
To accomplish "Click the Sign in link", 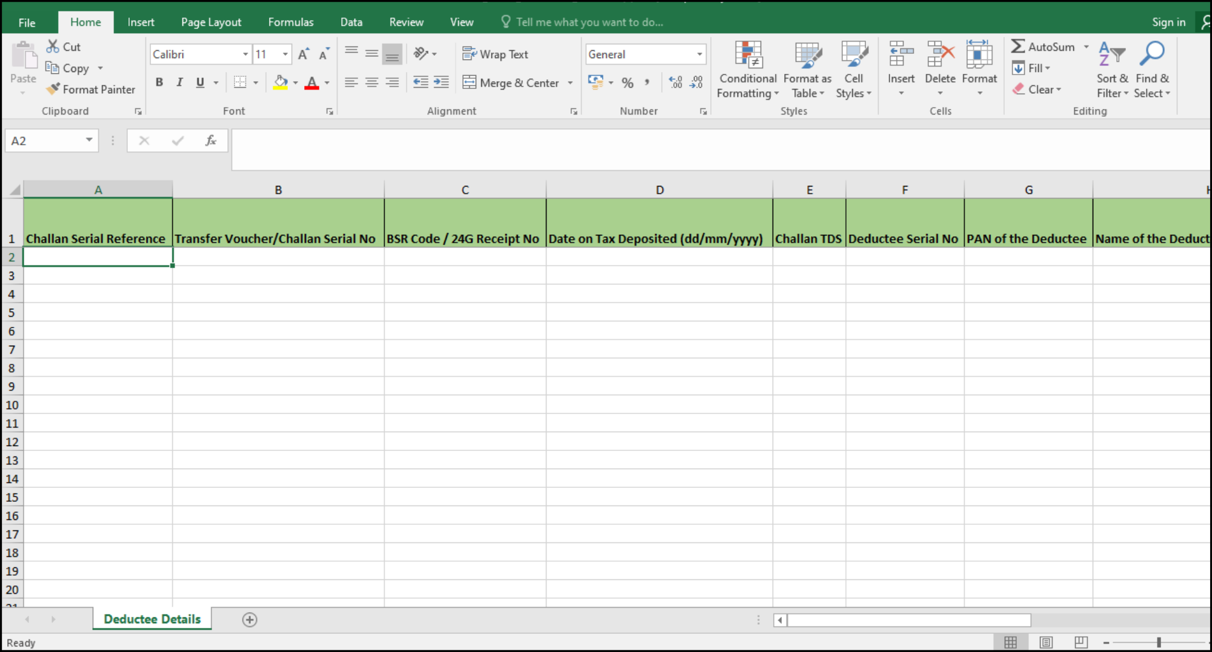I will tap(1168, 22).
